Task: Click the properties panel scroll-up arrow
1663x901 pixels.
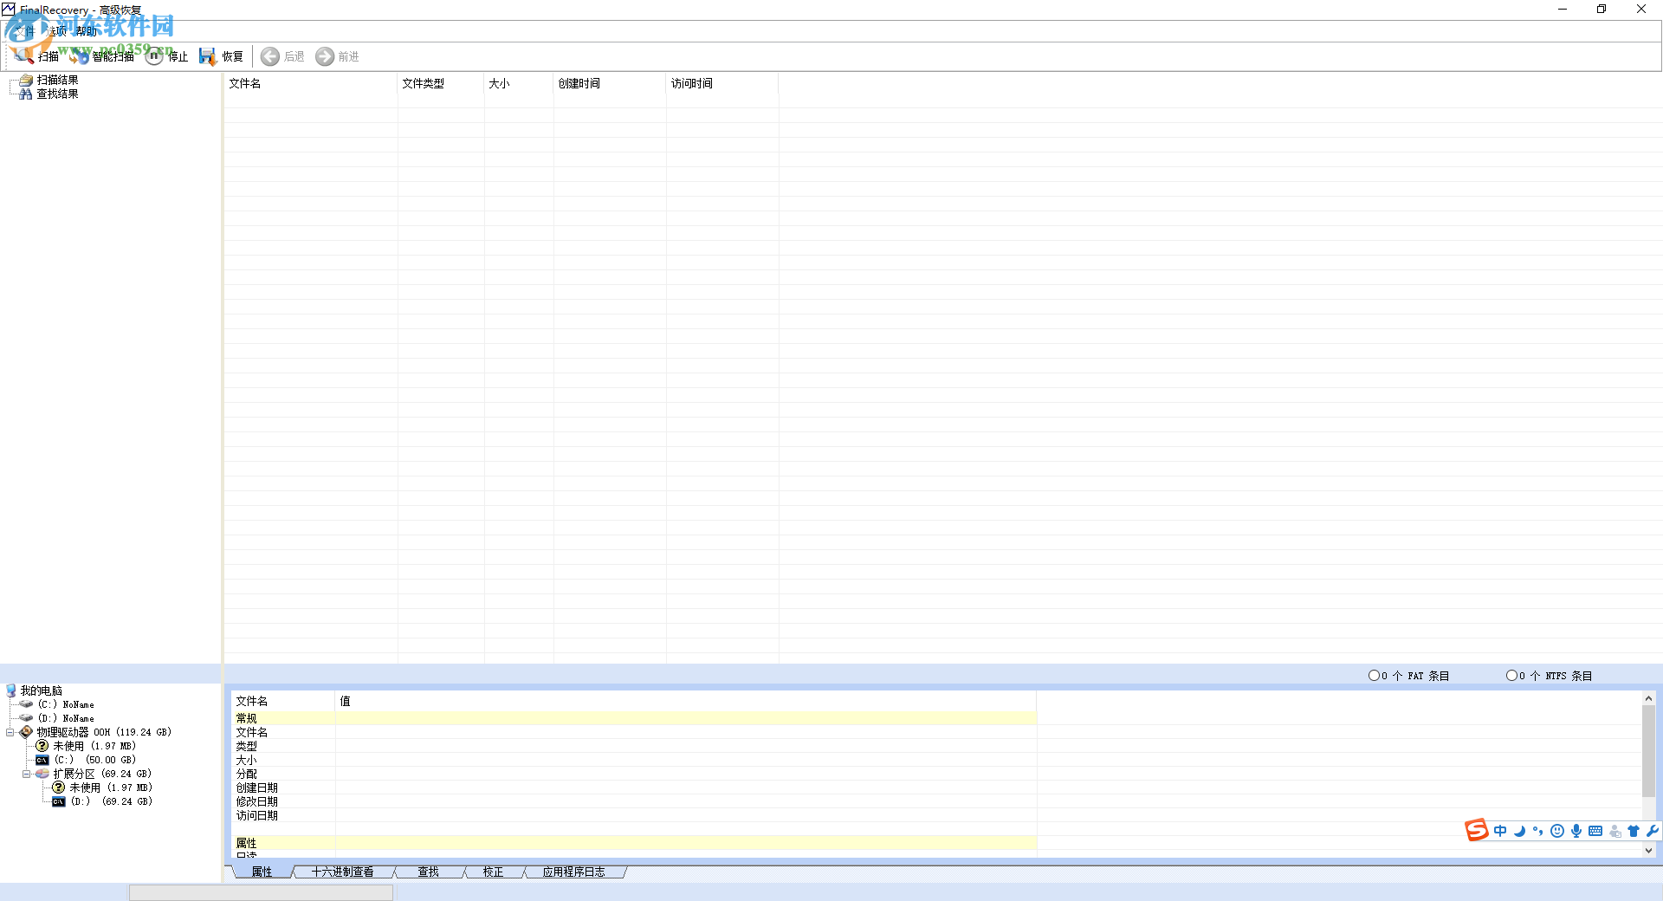Action: [x=1648, y=698]
